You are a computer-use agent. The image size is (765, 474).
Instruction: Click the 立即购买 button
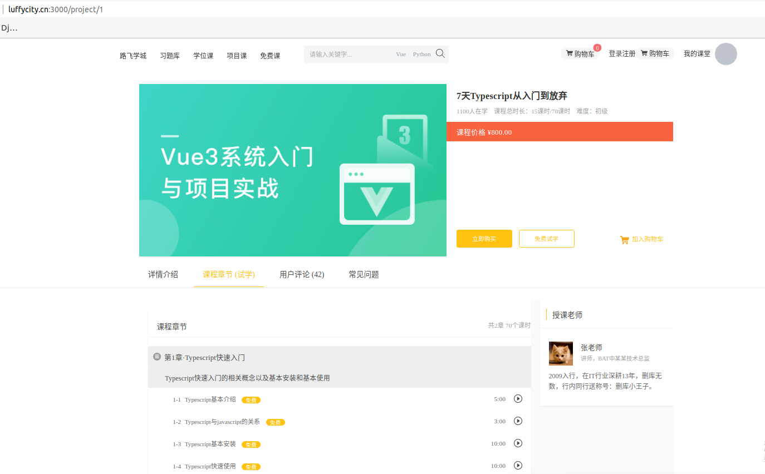click(x=484, y=239)
